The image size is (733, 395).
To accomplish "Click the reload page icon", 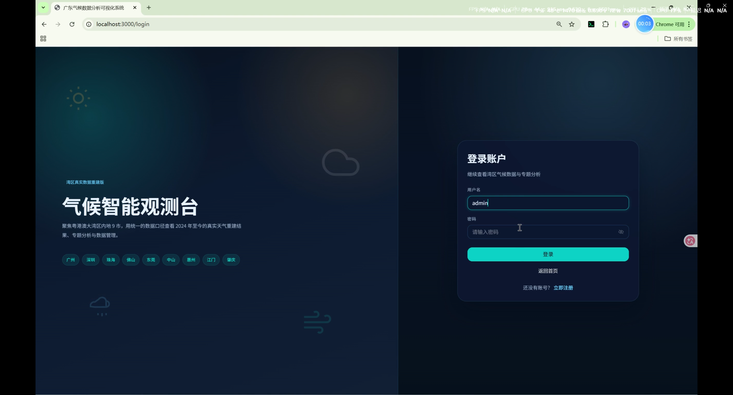I will [72, 24].
